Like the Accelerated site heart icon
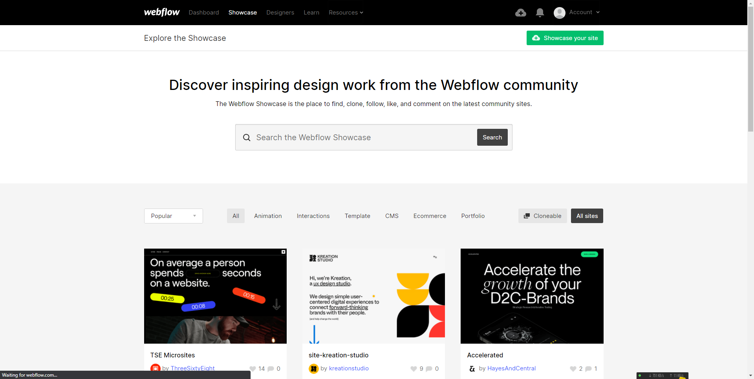This screenshot has width=754, height=379. pos(573,369)
